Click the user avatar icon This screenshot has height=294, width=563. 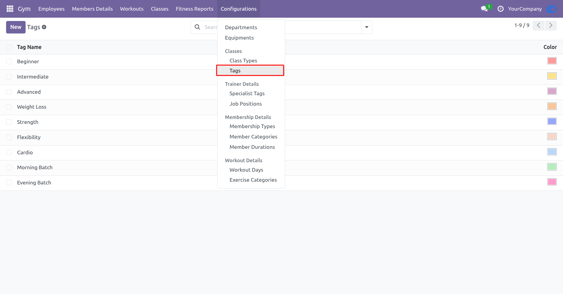click(552, 9)
